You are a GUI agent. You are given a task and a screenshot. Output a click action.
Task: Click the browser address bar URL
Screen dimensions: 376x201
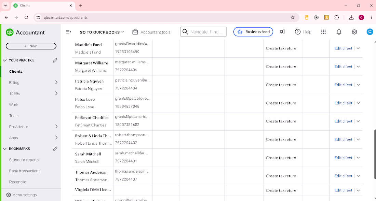66,17
